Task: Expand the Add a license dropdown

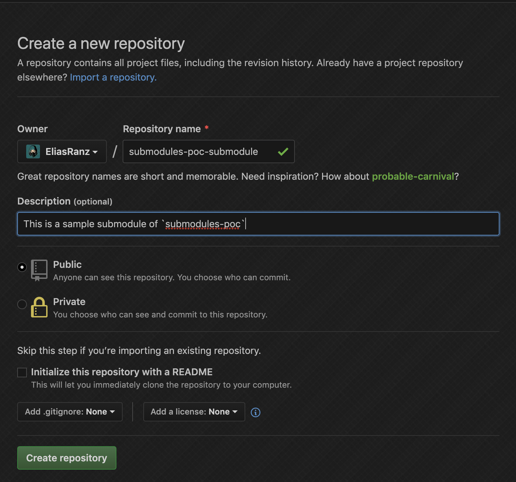Action: click(194, 412)
